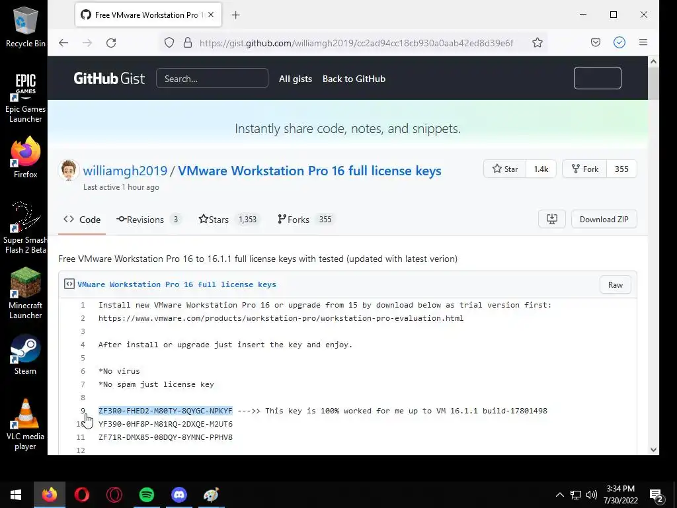Screen dimensions: 677x508
Task: Open the Windows Start menu
Action: click(16, 495)
